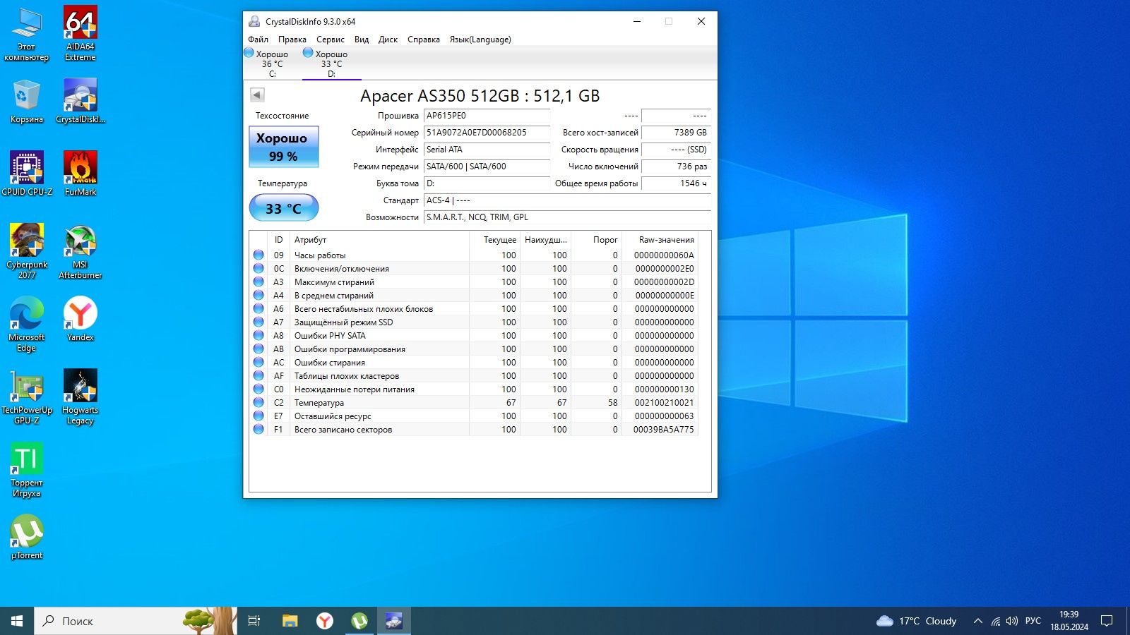Viewport: 1130px width, 635px height.
Task: Switch to the D: disk tab
Action: [331, 64]
